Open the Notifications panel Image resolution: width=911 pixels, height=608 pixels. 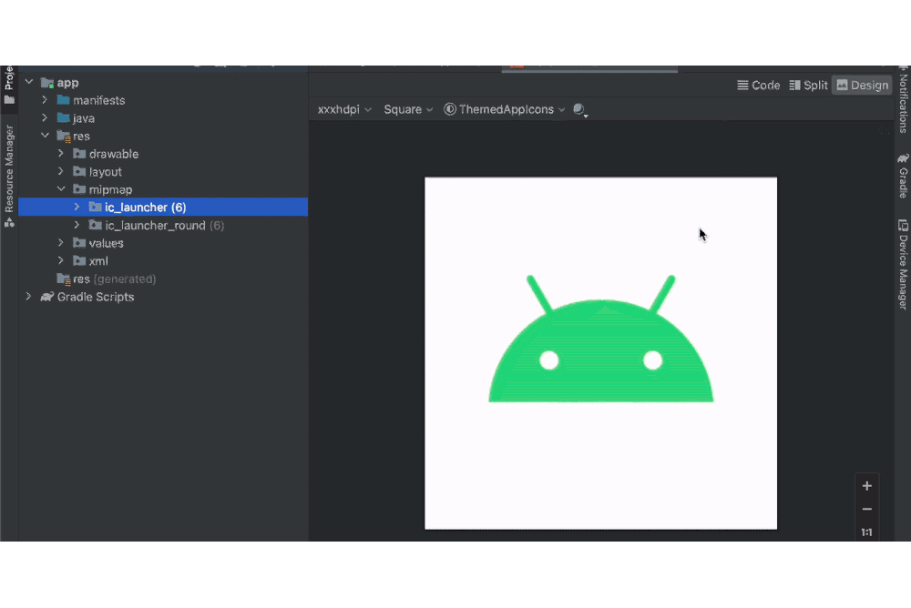(901, 105)
